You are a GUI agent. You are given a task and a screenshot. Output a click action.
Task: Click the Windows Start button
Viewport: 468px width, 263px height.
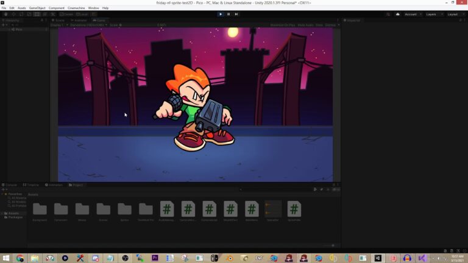click(x=5, y=258)
